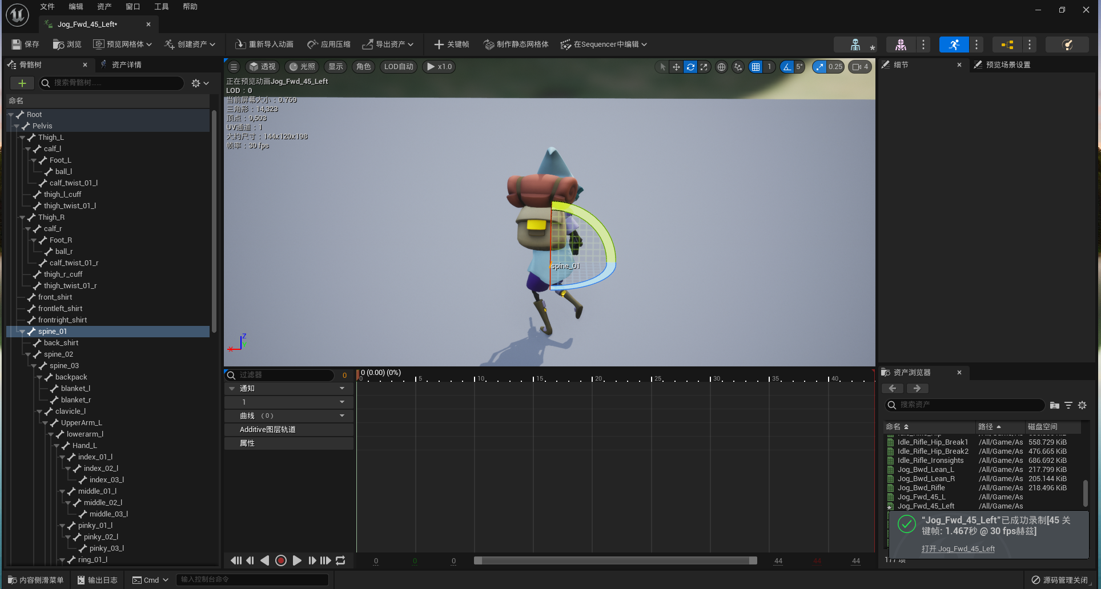Toggle grid snapping in viewport

[756, 67]
